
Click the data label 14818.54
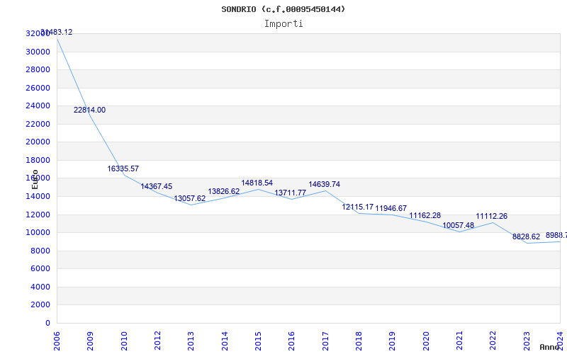click(257, 183)
